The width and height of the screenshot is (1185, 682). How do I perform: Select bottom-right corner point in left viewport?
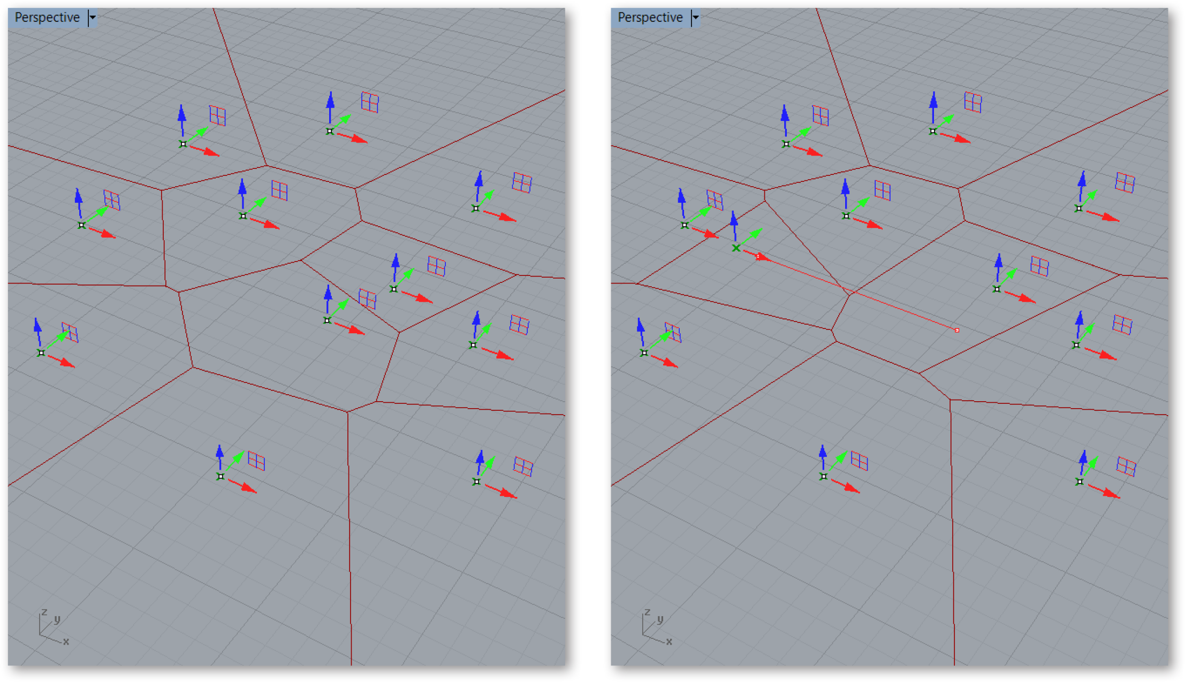click(477, 482)
